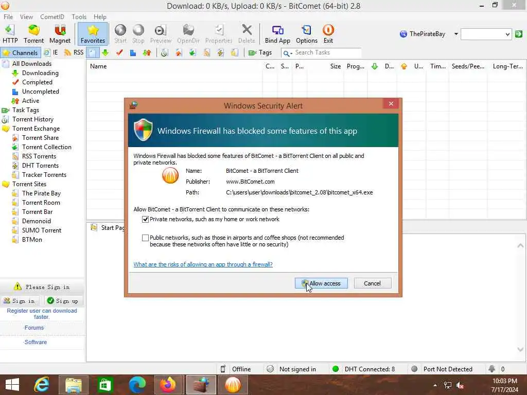This screenshot has height=395, width=527.
Task: Click the muted speaker tray icon
Action: click(x=460, y=386)
